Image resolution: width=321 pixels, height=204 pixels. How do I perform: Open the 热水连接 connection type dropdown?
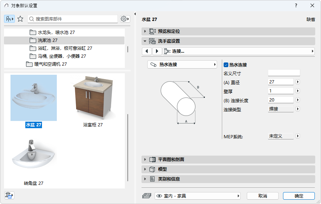pyautogui.click(x=182, y=65)
